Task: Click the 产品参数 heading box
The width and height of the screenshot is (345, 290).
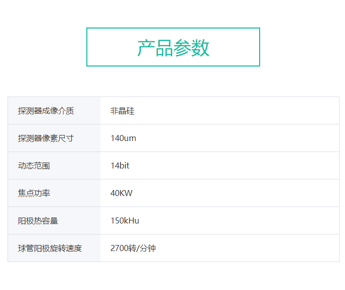Action: click(173, 47)
